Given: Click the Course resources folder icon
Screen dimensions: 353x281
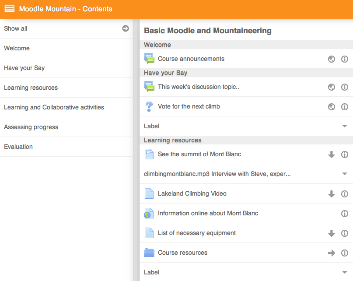Looking at the screenshot, I should (x=149, y=253).
